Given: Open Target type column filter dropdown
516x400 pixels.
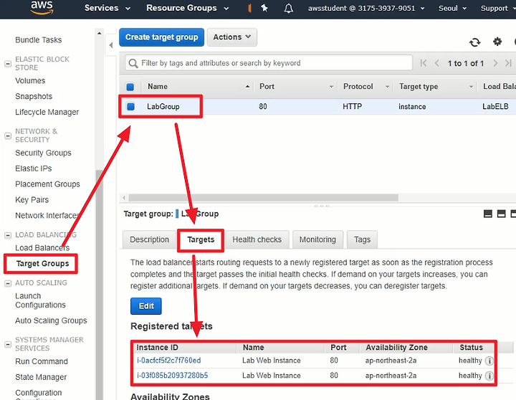Looking at the screenshot, I should 471,87.
